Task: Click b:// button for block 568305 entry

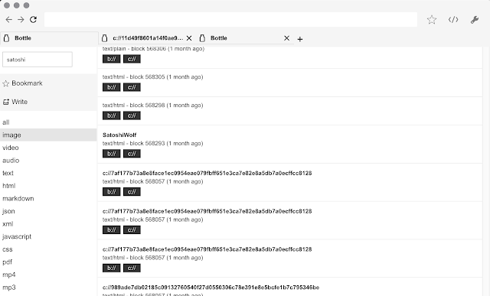Action: 112,87
